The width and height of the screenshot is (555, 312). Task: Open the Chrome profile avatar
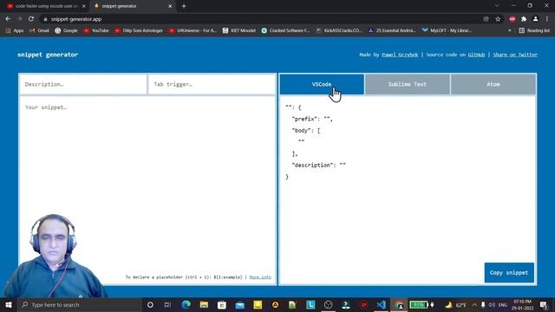coord(536,19)
